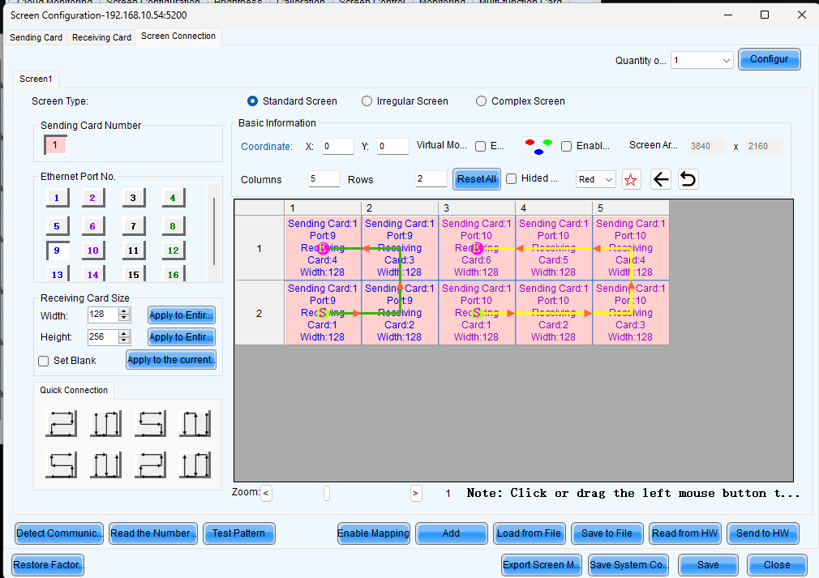Click the Send to HW button

click(762, 533)
